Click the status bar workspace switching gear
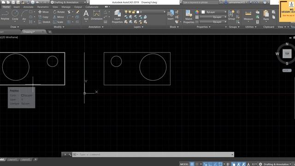295x166 pixels. pyautogui.click(x=260, y=164)
